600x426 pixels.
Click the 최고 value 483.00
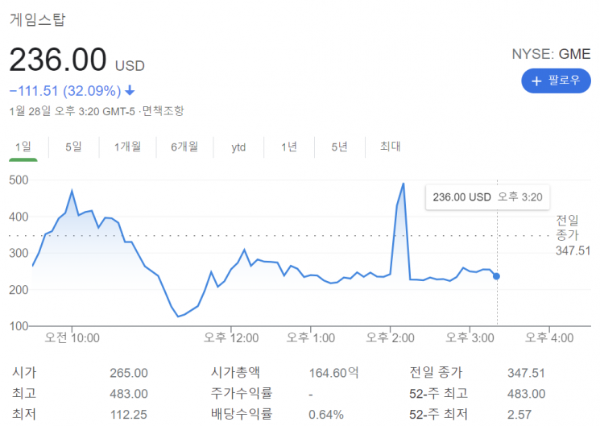[129, 394]
